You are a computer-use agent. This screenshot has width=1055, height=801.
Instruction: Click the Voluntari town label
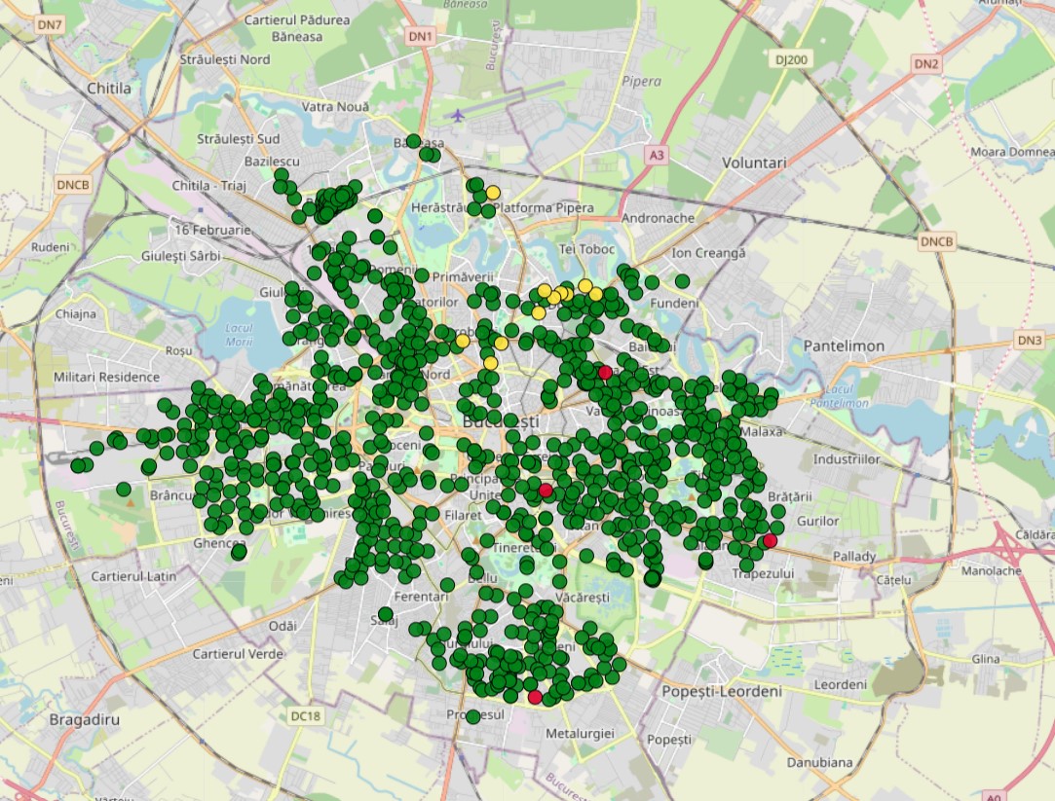click(753, 164)
